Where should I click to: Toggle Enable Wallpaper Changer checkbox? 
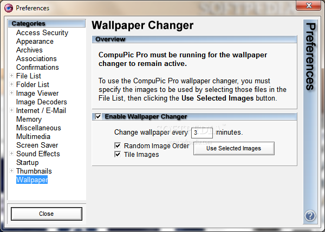(x=98, y=116)
